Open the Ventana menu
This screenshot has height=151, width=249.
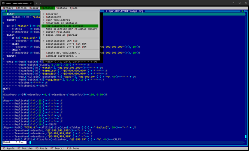click(61, 8)
